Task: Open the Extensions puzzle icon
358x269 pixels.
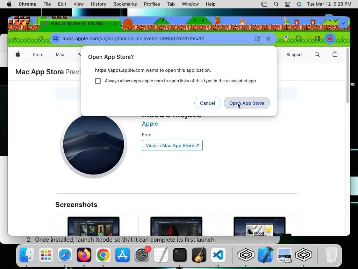Action: [x=299, y=39]
